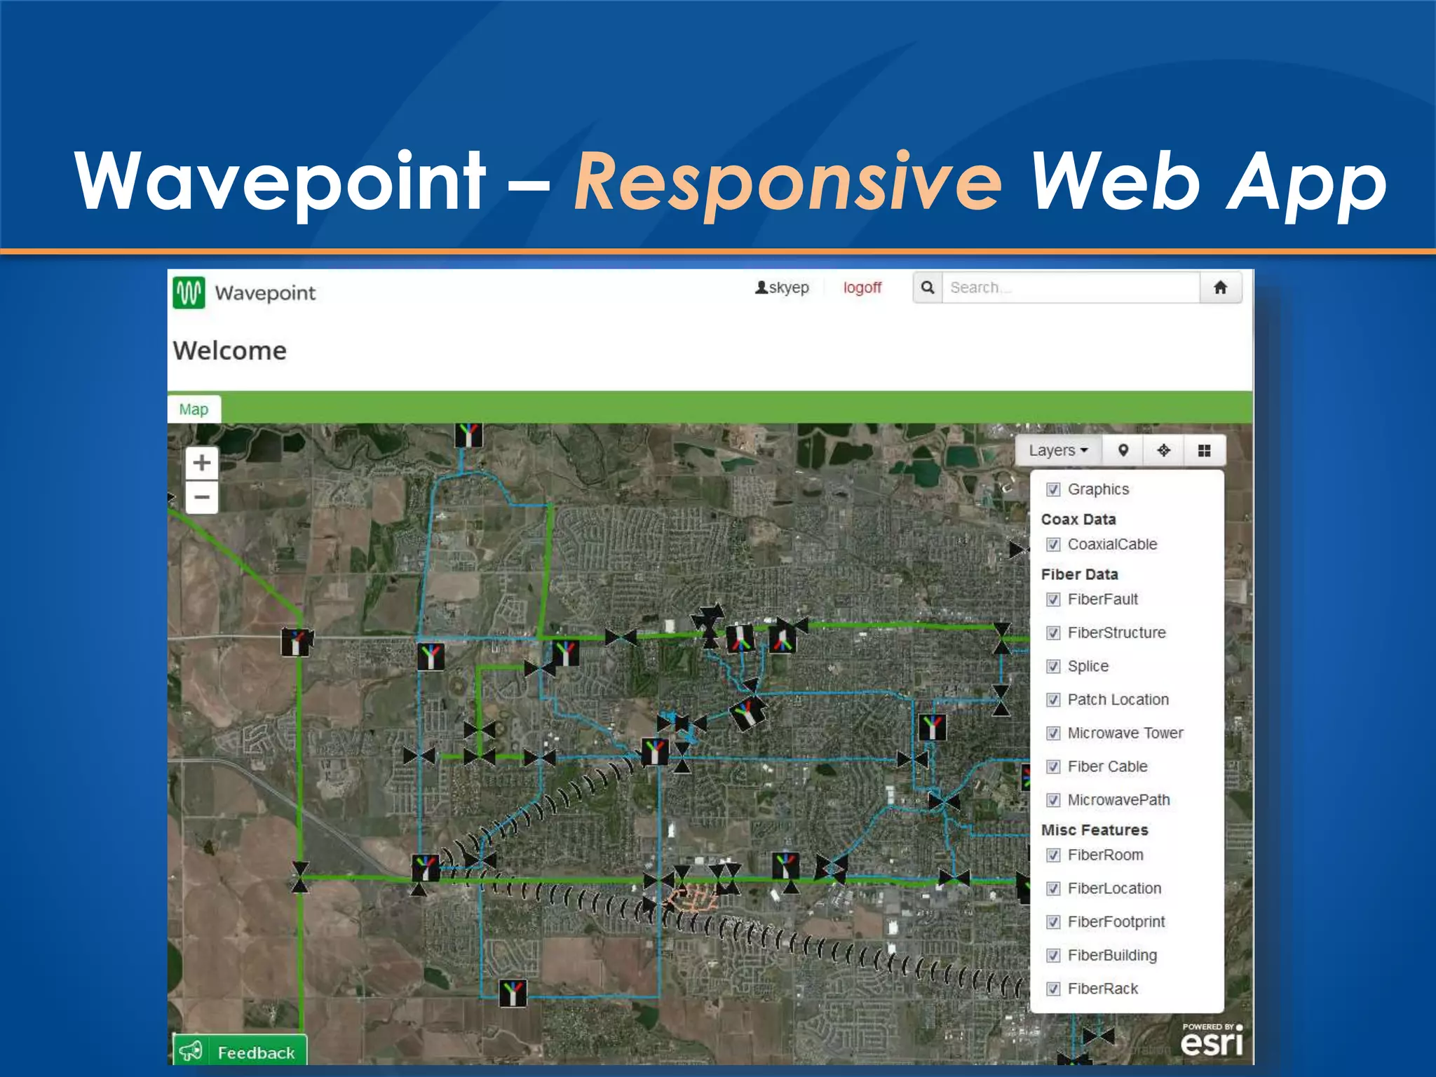Switch to the Map tab
The height and width of the screenshot is (1077, 1436).
[194, 409]
